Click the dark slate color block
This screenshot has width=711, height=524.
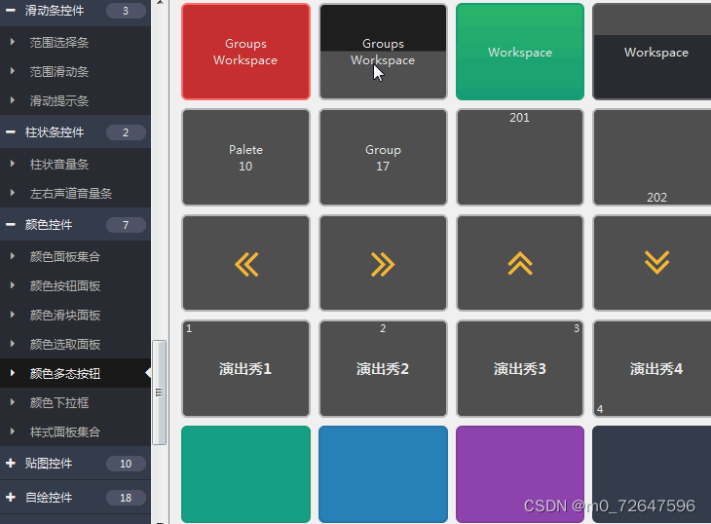(653, 474)
